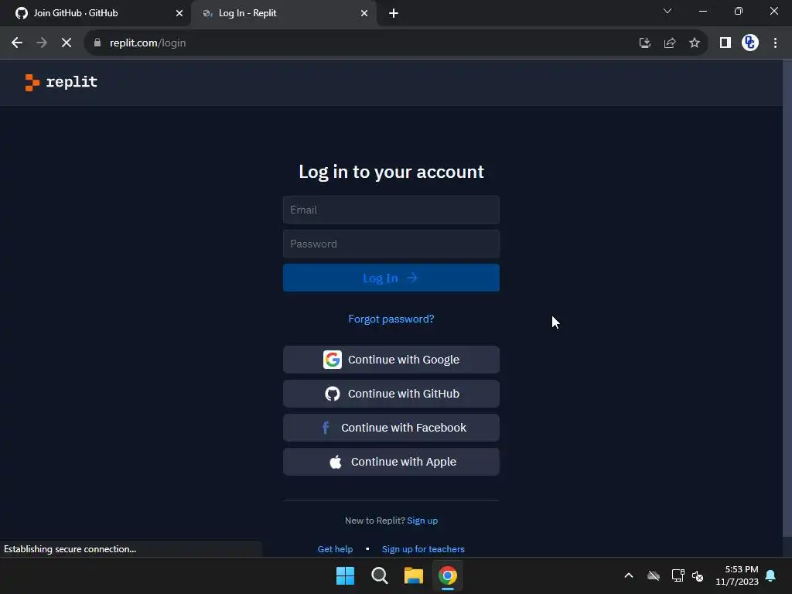Screen dimensions: 792x594
Task: Open File Explorer from the taskbar
Action: coord(413,575)
